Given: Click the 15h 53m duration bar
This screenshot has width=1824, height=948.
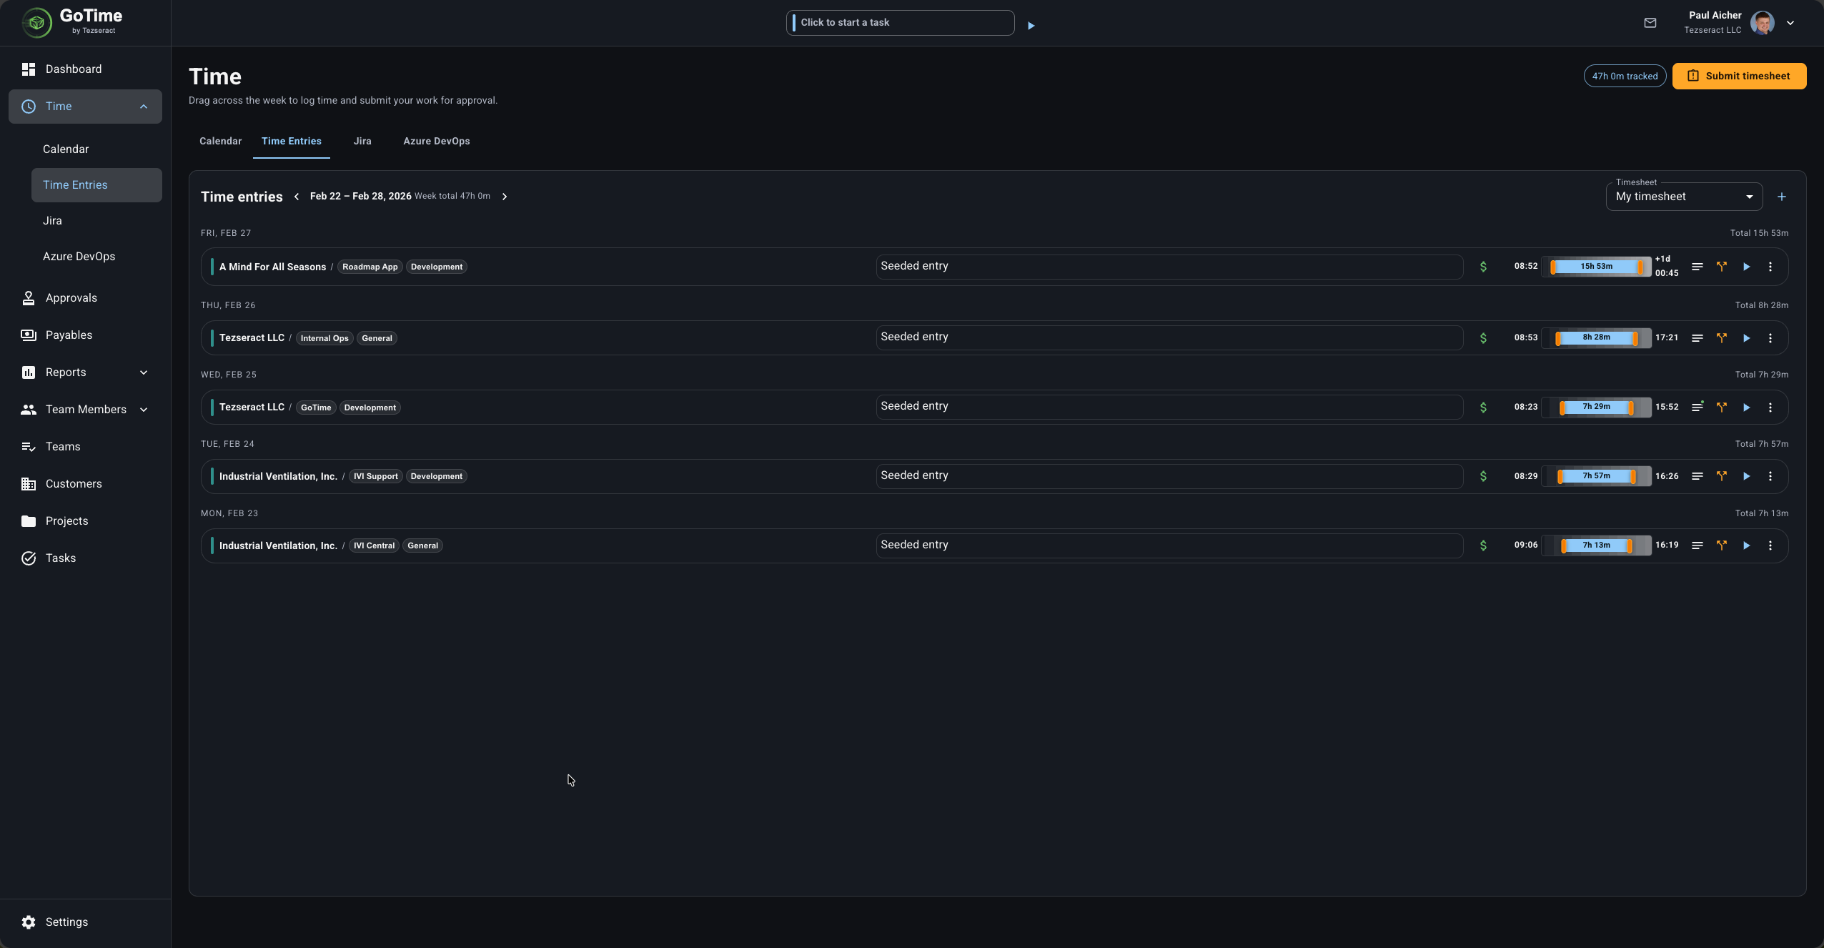Looking at the screenshot, I should pos(1596,267).
